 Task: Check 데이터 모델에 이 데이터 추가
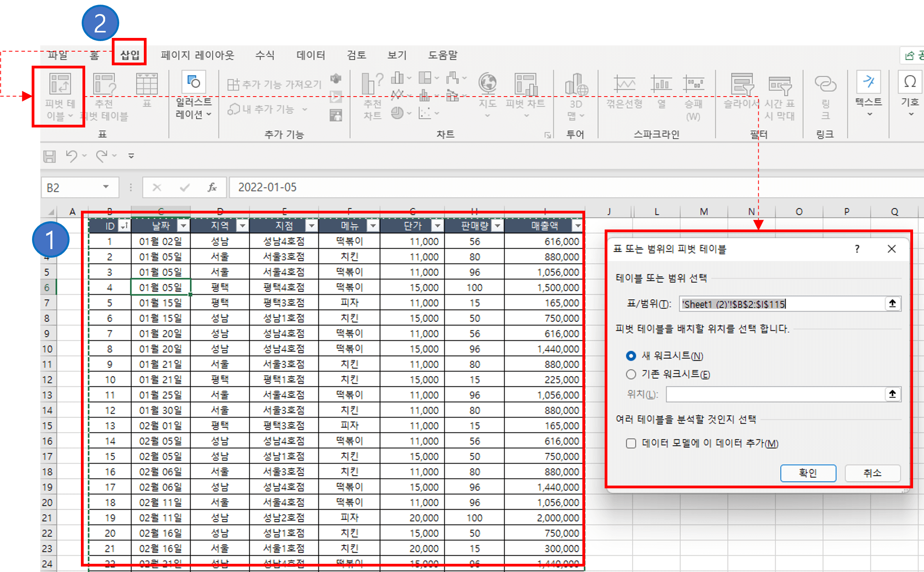(x=631, y=443)
